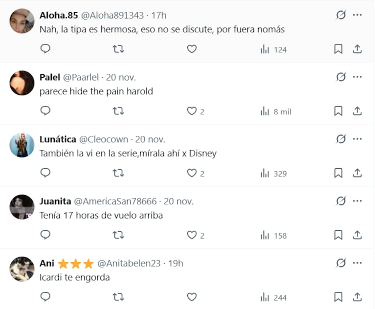The image size is (375, 309).
Task: Like Aloha.85's tweet
Action: pyautogui.click(x=192, y=49)
